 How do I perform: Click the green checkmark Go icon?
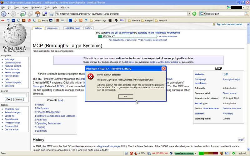pyautogui.click(x=194, y=14)
